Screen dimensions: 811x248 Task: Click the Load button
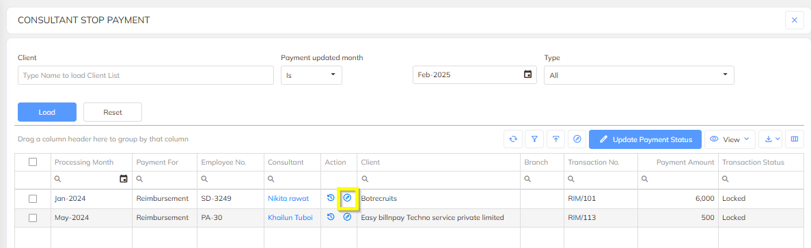tap(47, 112)
